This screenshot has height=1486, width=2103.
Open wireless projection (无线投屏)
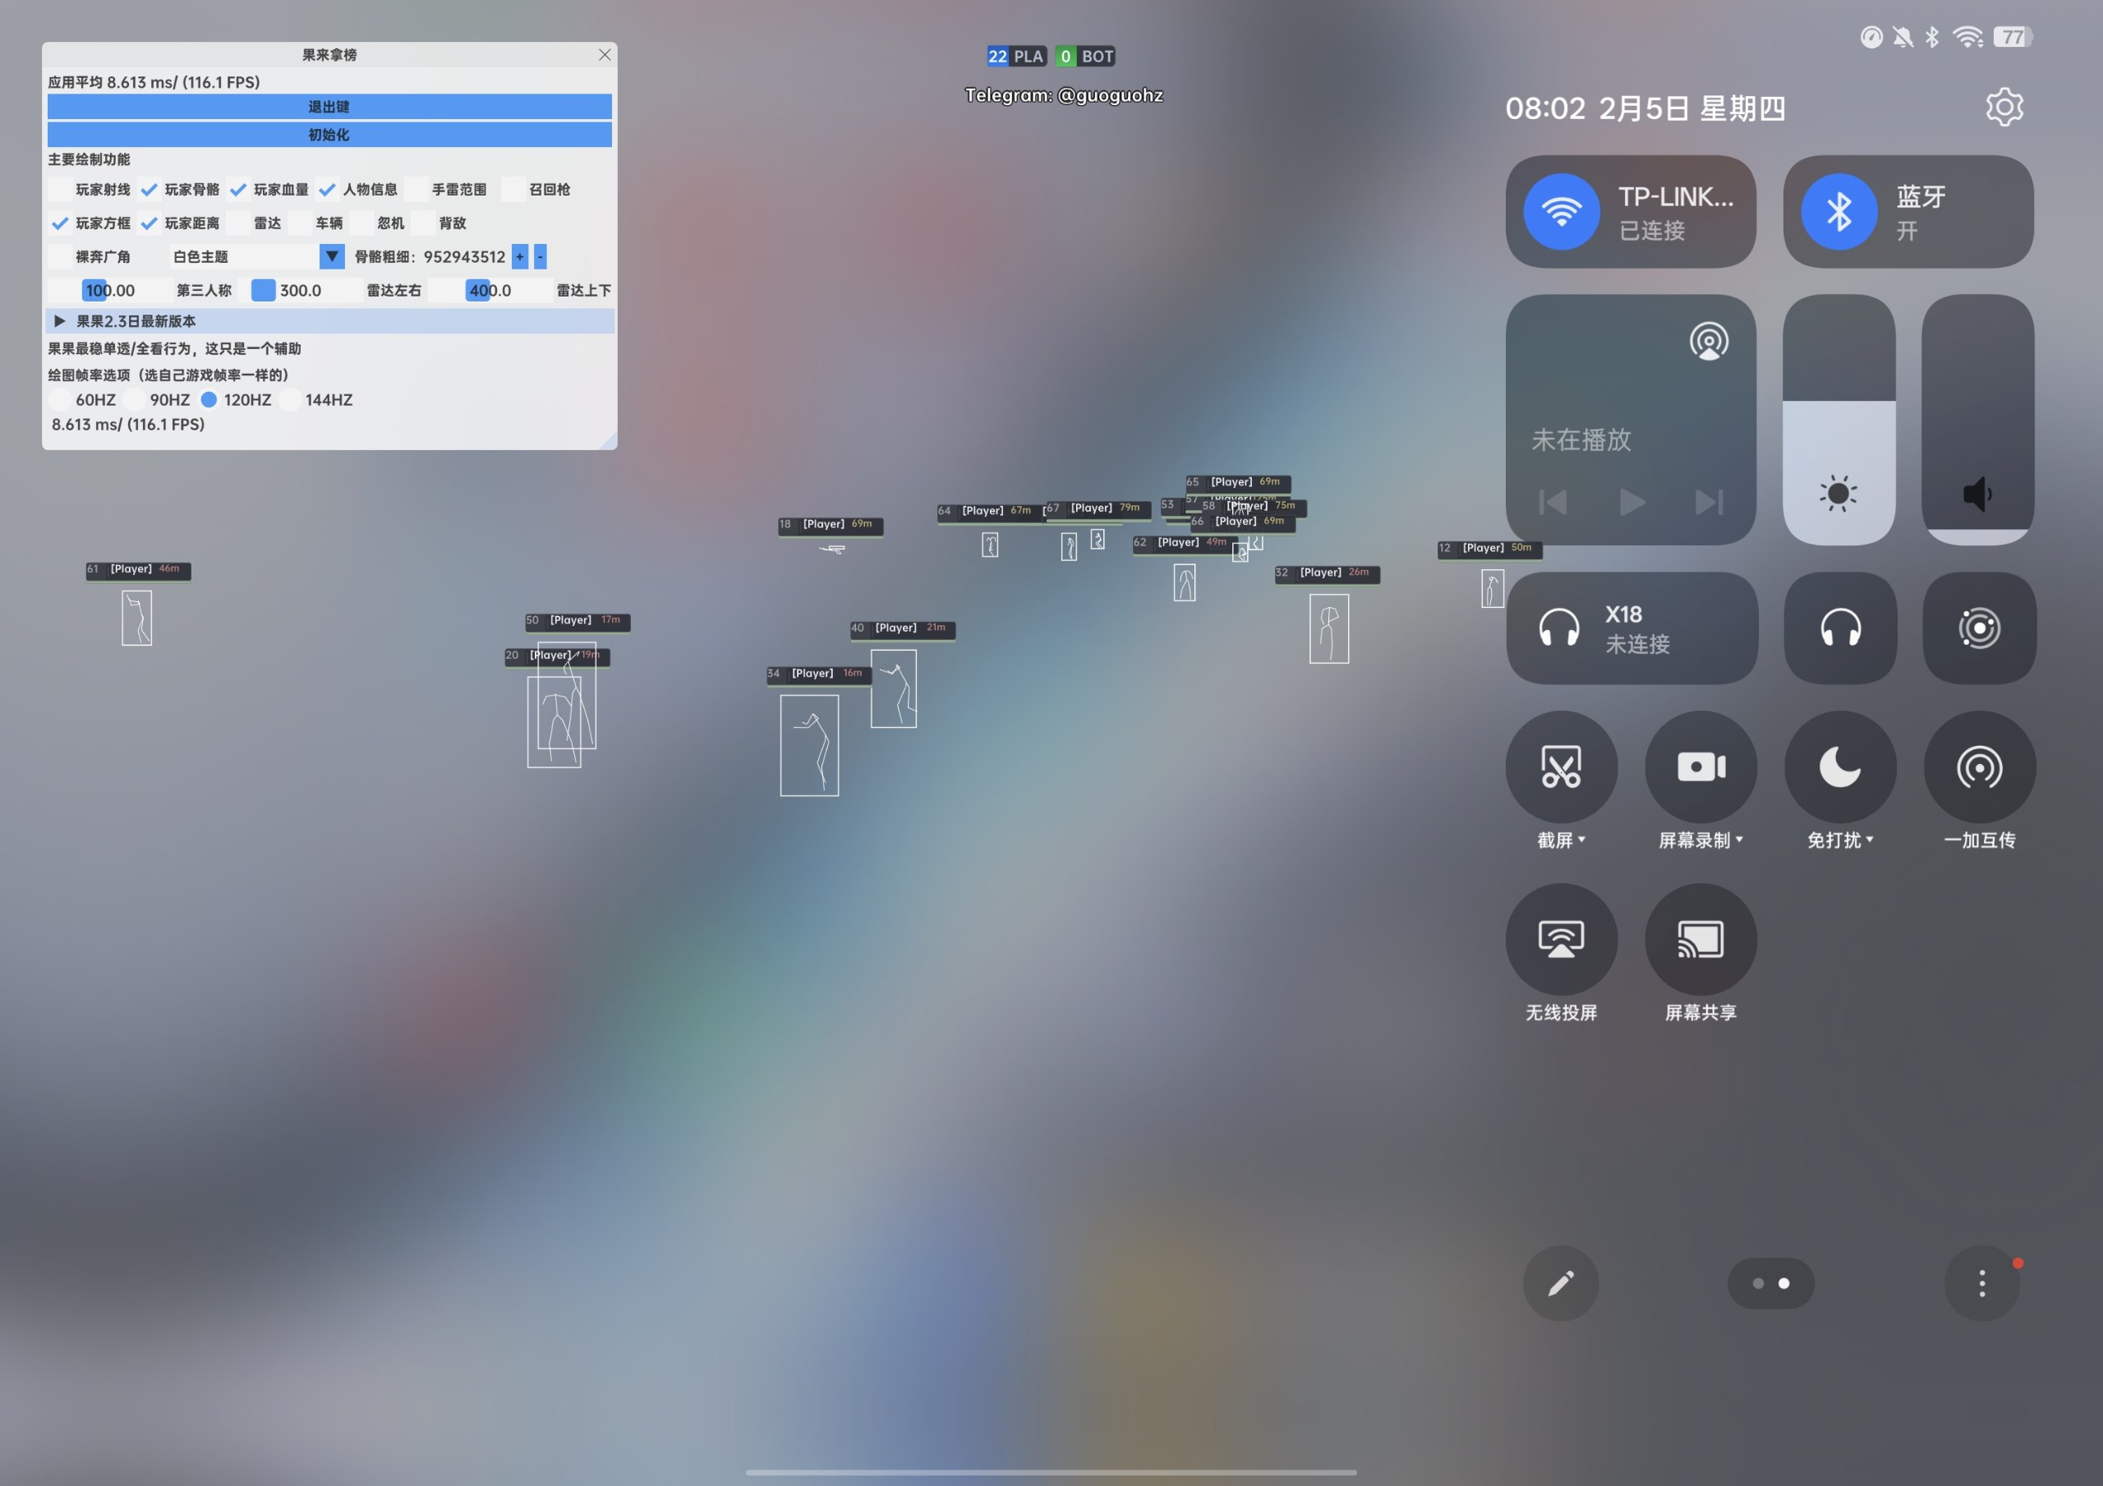[x=1561, y=939]
